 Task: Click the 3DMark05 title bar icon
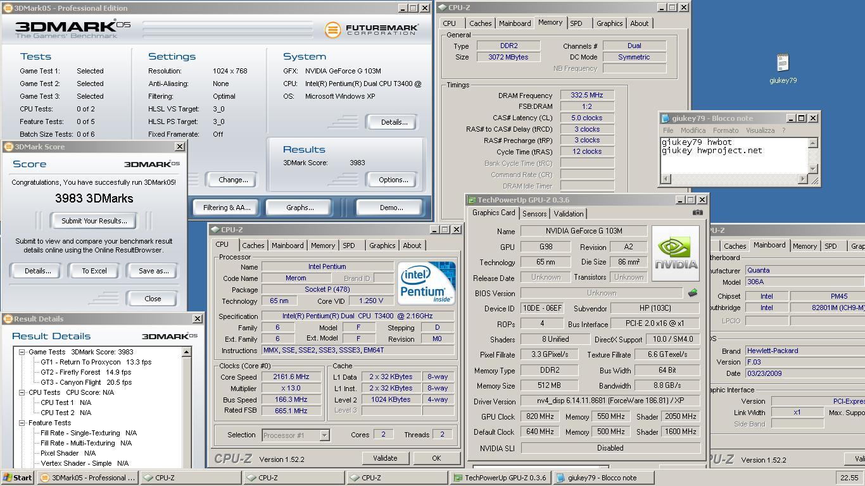tap(8, 8)
